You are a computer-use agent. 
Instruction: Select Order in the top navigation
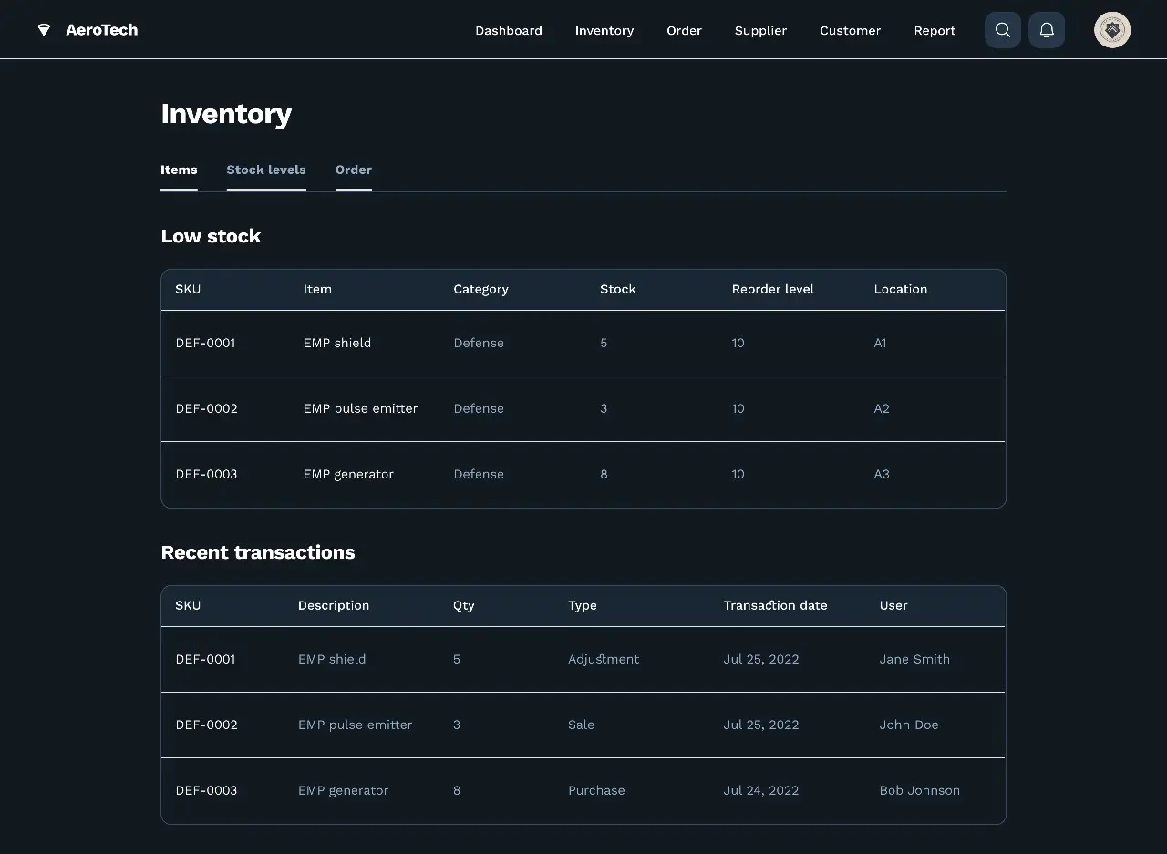pos(684,30)
